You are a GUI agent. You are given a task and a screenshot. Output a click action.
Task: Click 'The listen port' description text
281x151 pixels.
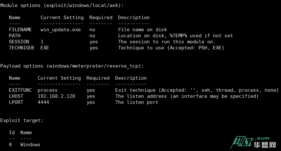pyautogui.click(x=137, y=102)
